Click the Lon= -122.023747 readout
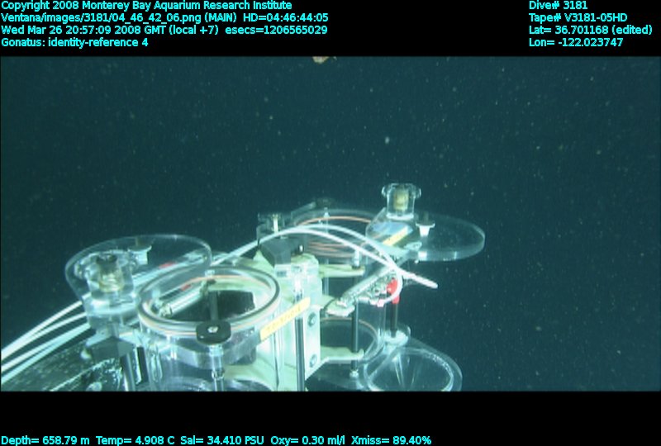The image size is (661, 446). point(576,42)
